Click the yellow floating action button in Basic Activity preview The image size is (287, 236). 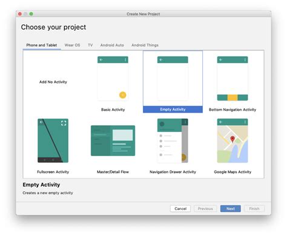[123, 95]
